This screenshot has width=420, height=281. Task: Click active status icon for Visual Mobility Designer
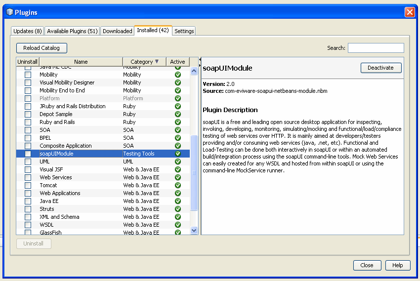click(177, 82)
